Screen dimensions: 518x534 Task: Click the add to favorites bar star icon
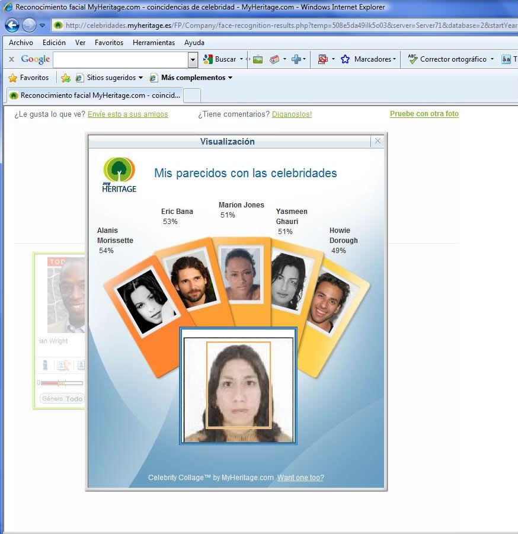(x=65, y=78)
